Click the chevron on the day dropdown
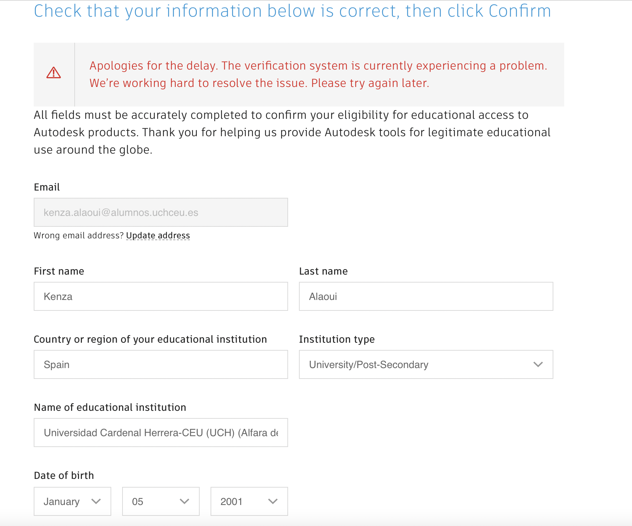Screen dimensions: 632x526 pos(184,501)
